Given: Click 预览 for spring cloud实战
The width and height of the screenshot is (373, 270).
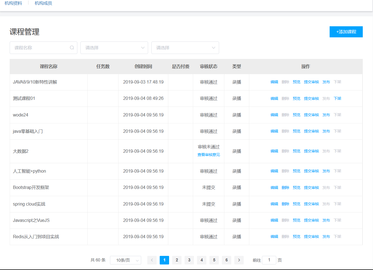Looking at the screenshot, I should [296, 204].
